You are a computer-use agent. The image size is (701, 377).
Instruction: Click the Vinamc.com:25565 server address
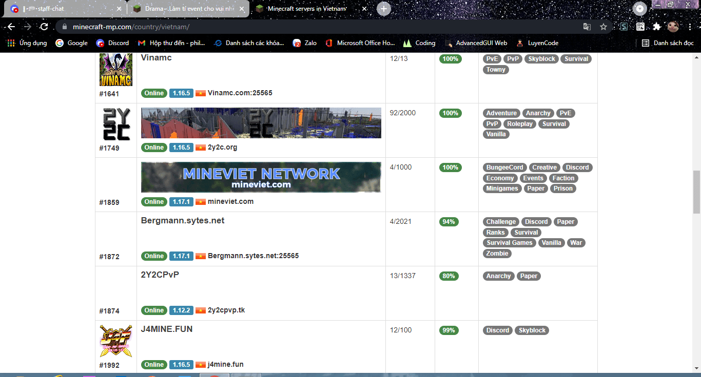[240, 93]
